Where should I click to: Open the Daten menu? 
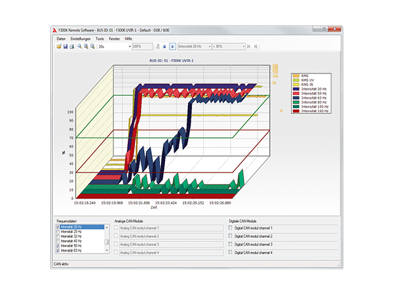(x=61, y=39)
